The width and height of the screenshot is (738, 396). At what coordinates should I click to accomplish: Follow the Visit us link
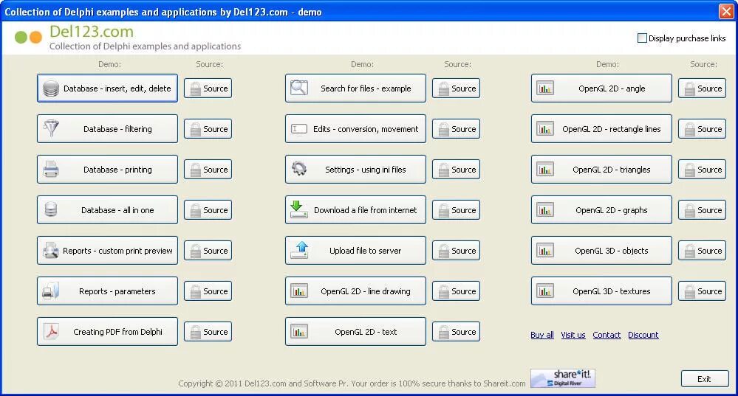point(573,335)
